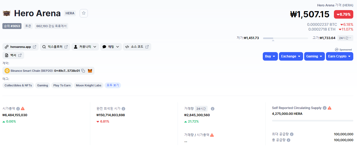
Task: Click the contract address 0x49c7...5738c01
Action: click(67, 71)
